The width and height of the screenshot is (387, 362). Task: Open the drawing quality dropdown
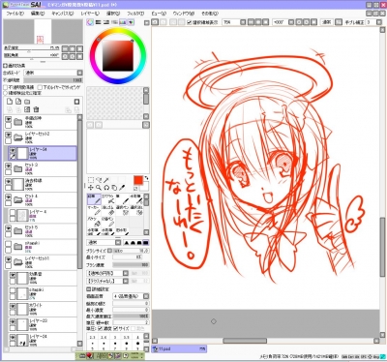coord(131,296)
